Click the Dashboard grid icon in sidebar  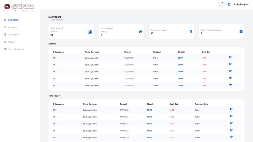pos(5,20)
